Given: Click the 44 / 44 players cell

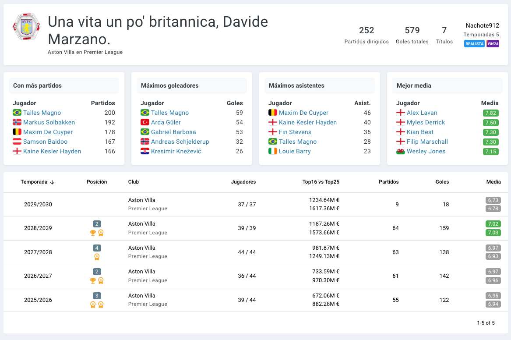Looking at the screenshot, I should click(x=247, y=252).
